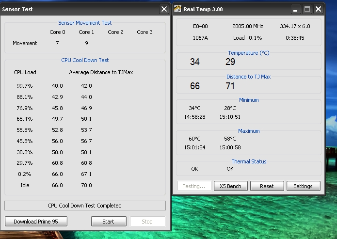
Task: Click the 55.8% CPU load value
Action: pos(25,130)
